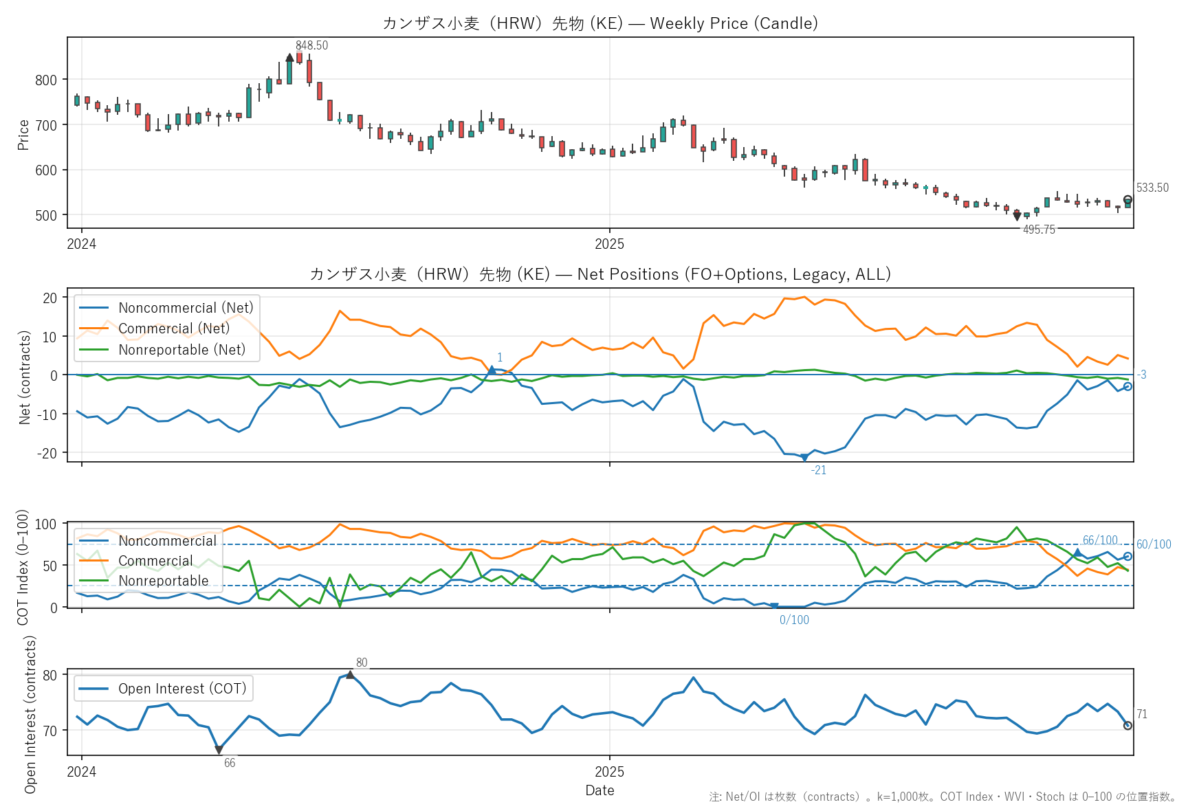Select the latest price circle marker at 533.50
1188x811 pixels.
(x=1127, y=200)
